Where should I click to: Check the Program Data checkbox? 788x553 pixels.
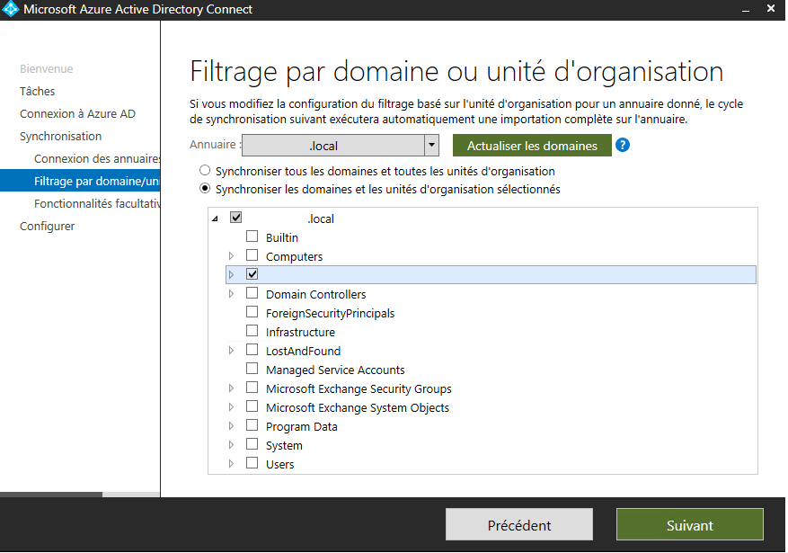[252, 425]
